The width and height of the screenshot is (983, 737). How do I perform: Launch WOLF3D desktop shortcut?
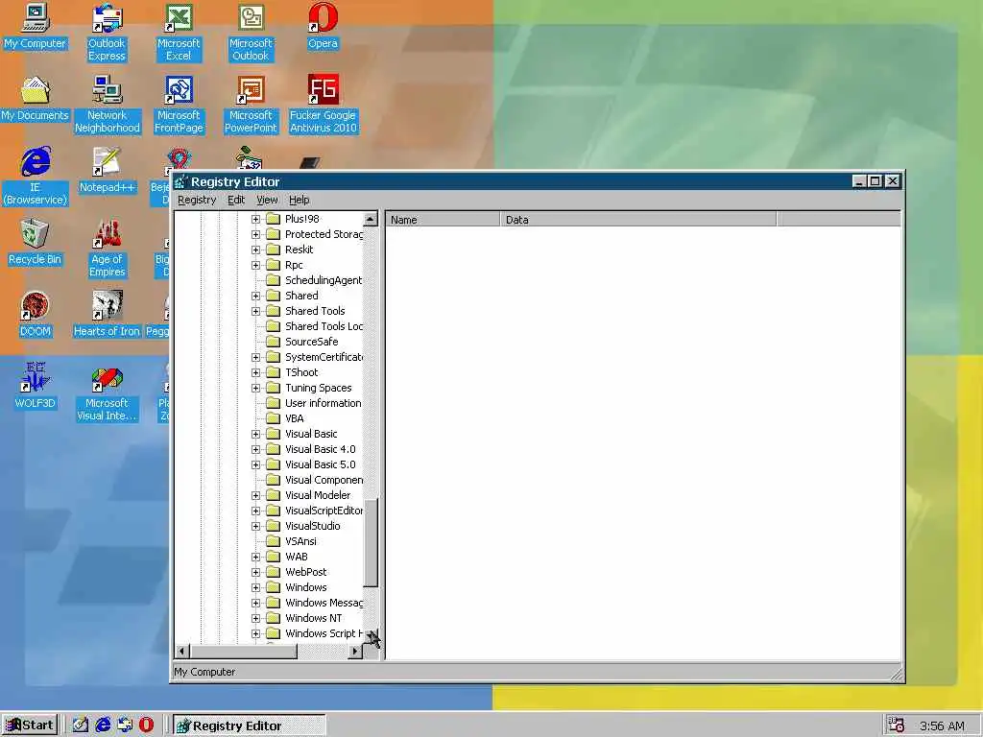pos(36,387)
